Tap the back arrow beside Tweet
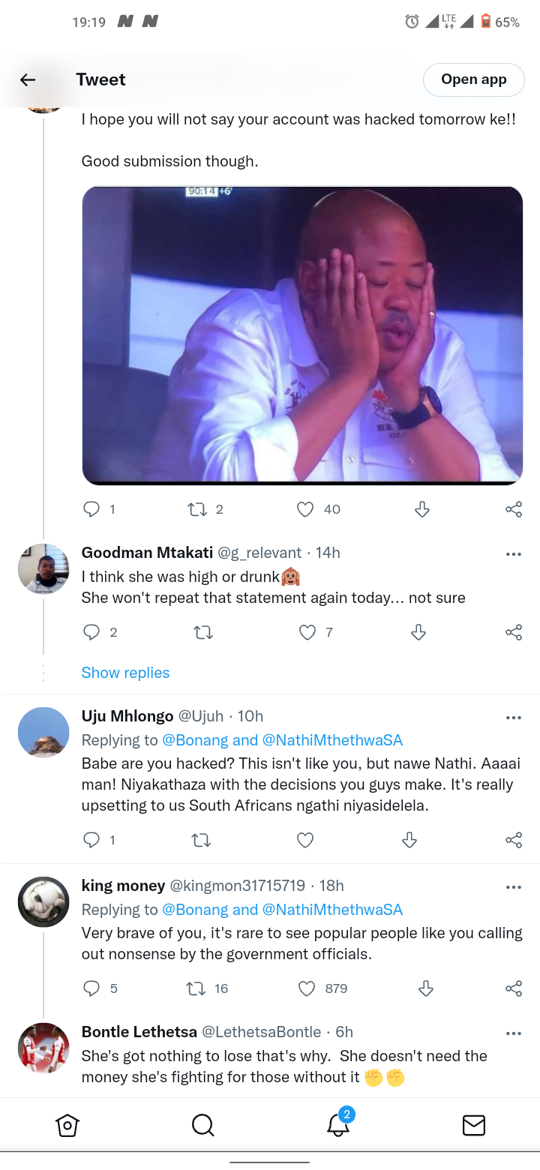540x1170 pixels. point(28,79)
